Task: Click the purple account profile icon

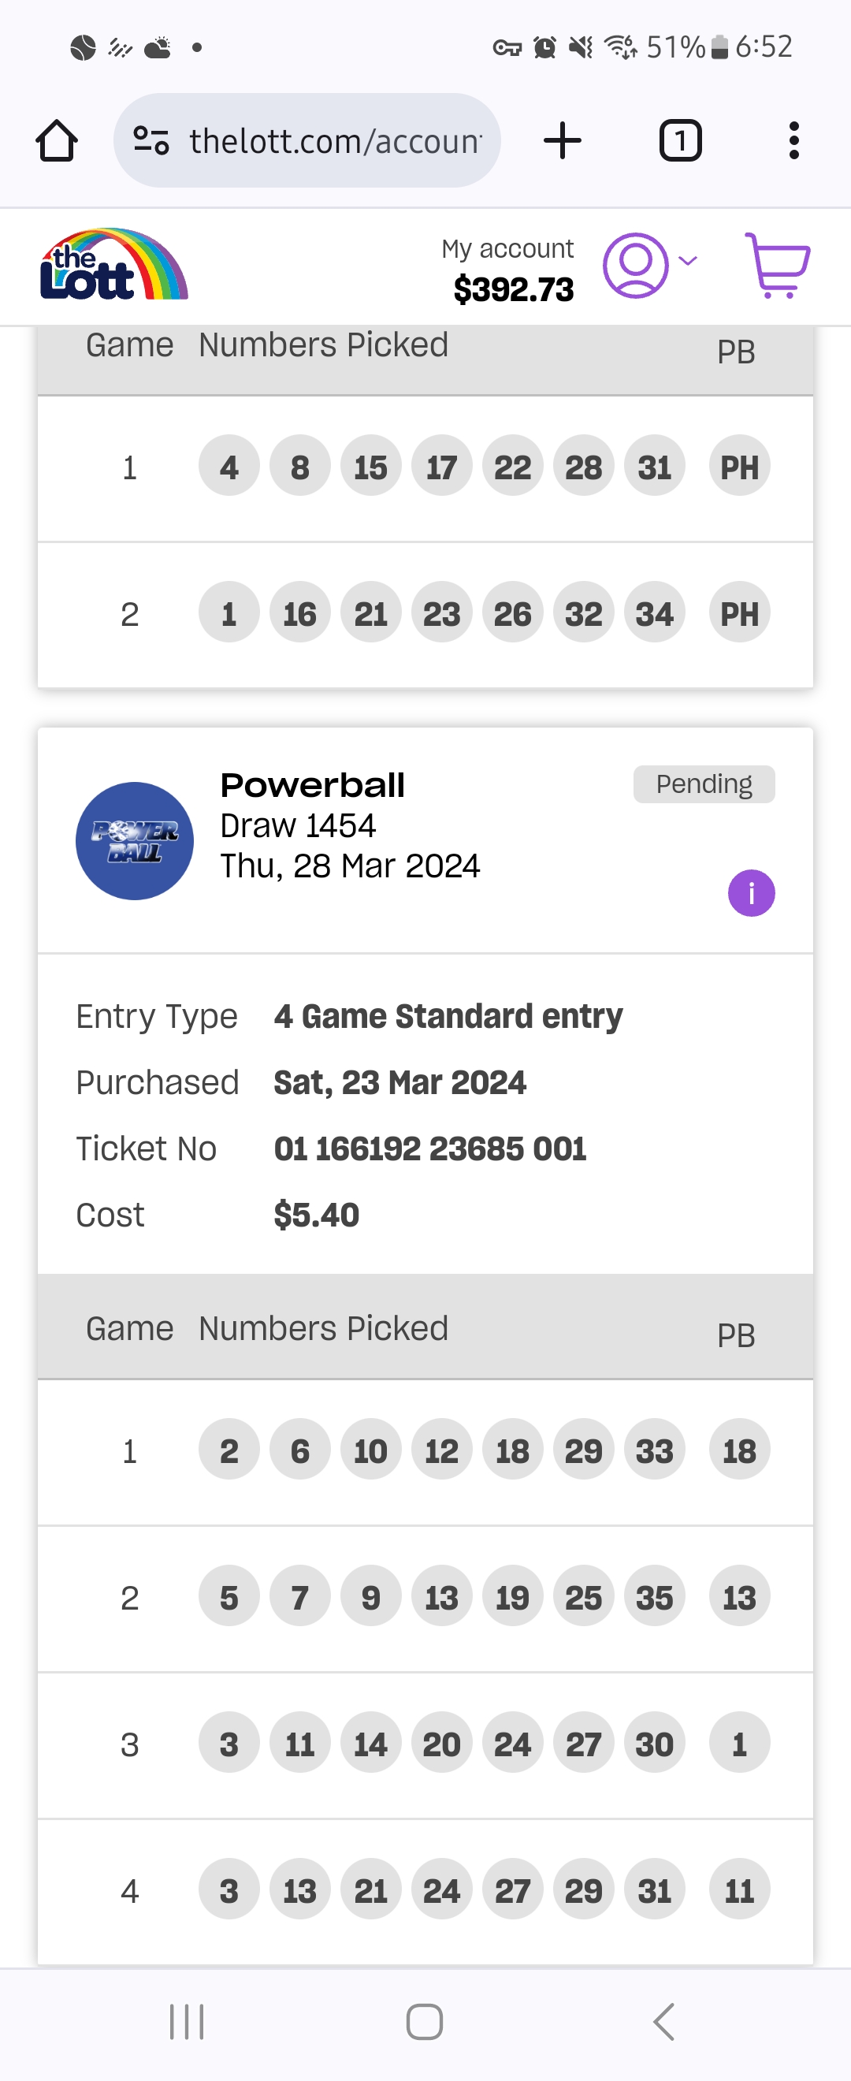Action: tap(635, 266)
